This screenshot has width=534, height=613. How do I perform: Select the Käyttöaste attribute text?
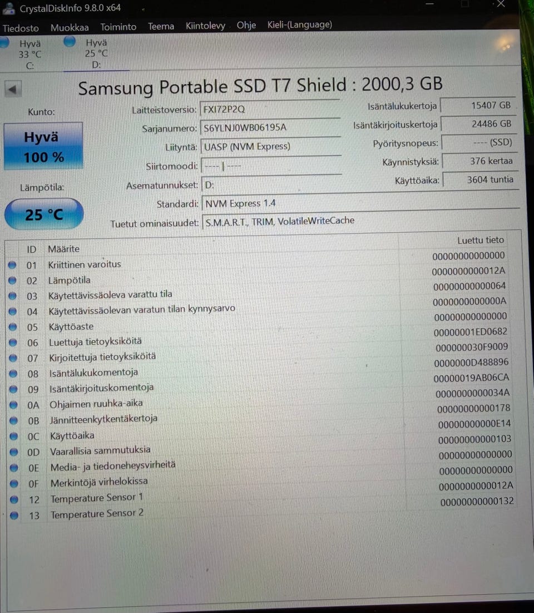(71, 326)
